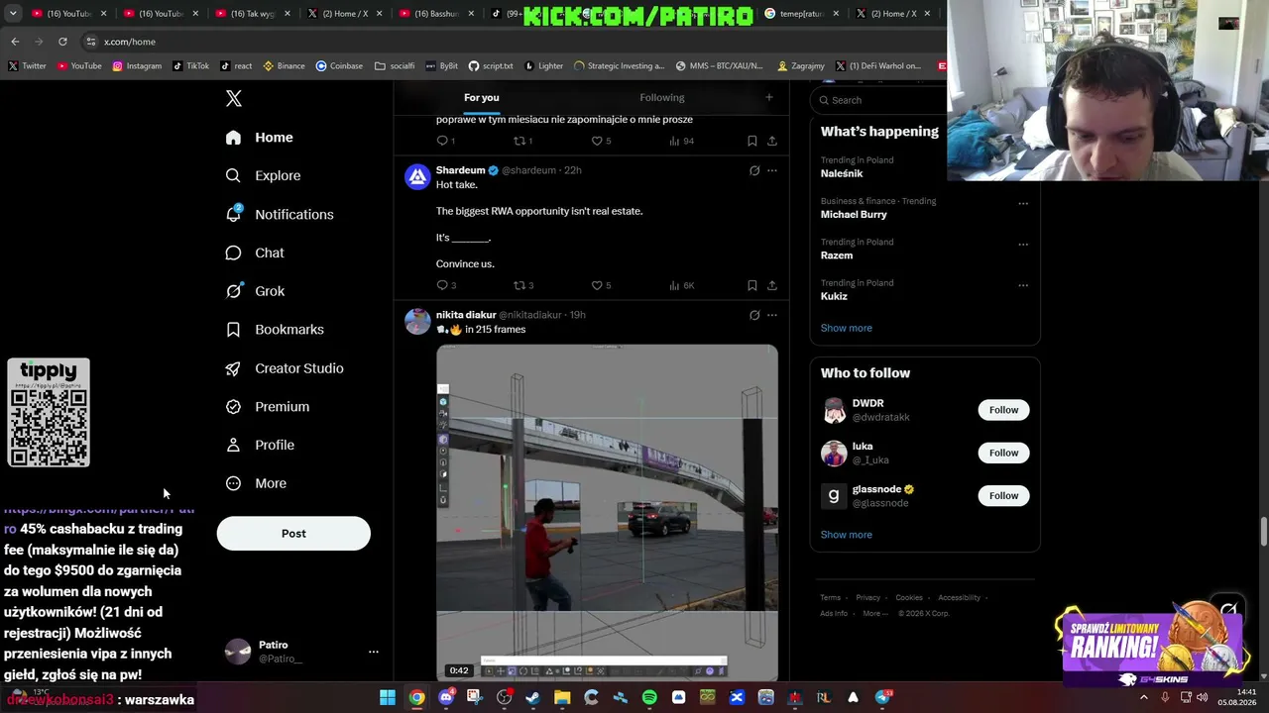
Task: Go to the Explore section
Action: pyautogui.click(x=263, y=175)
